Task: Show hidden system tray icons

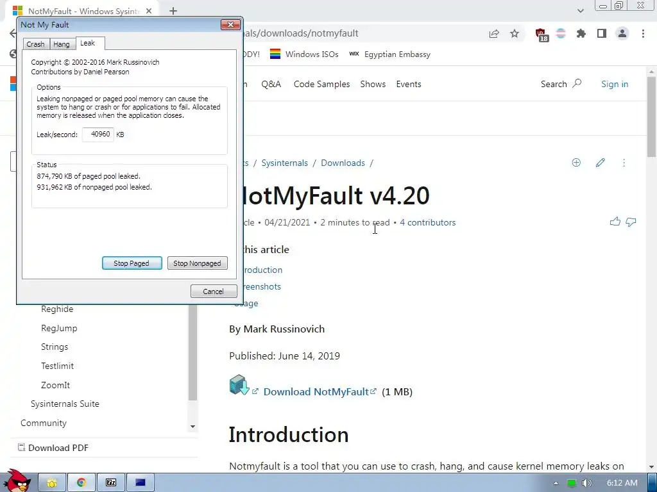Action: pos(556,483)
